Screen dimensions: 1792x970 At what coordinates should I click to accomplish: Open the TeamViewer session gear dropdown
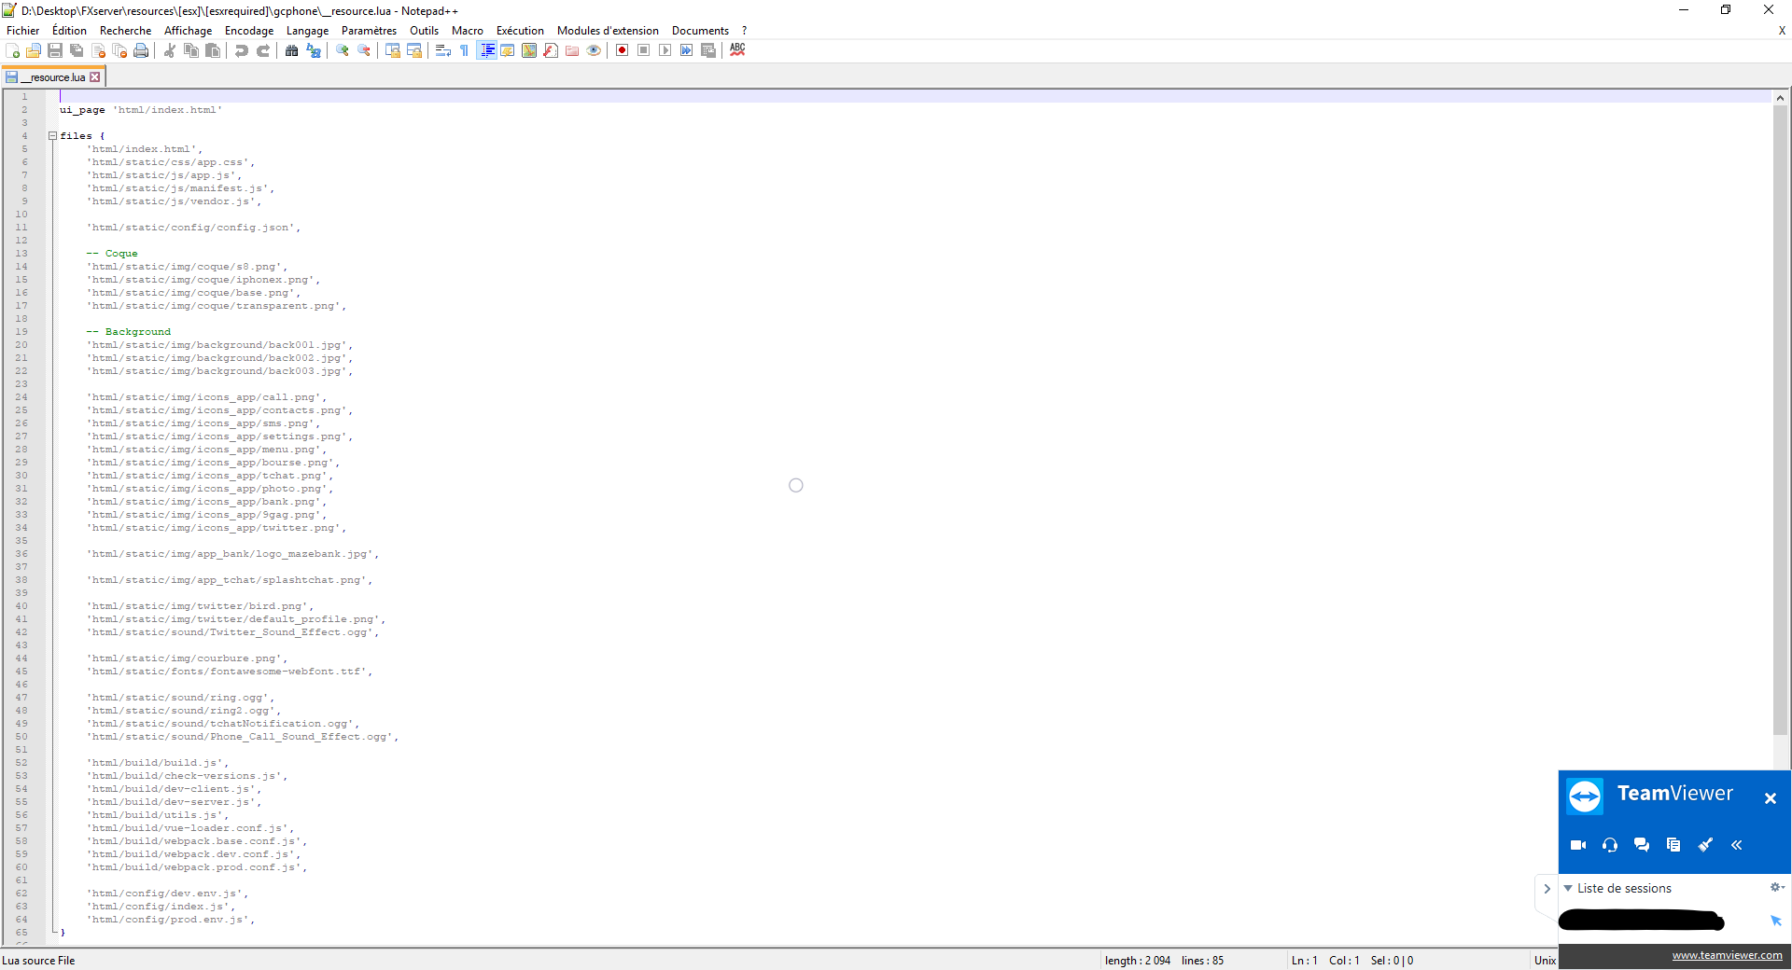tap(1776, 887)
